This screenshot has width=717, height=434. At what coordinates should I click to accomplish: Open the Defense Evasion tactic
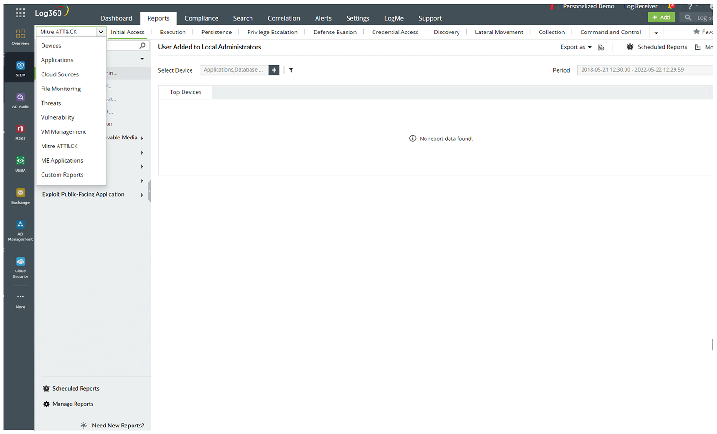[335, 32]
